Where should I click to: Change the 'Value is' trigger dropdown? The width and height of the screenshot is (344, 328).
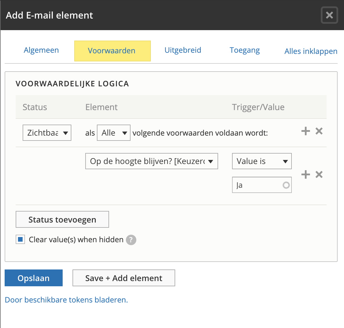[262, 161]
